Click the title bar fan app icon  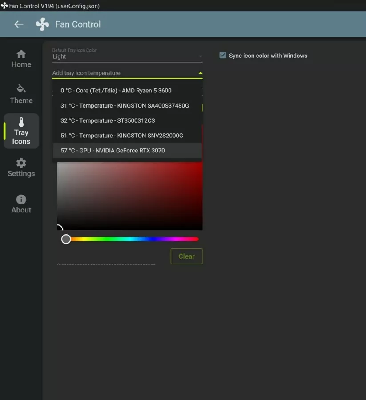click(x=4, y=6)
